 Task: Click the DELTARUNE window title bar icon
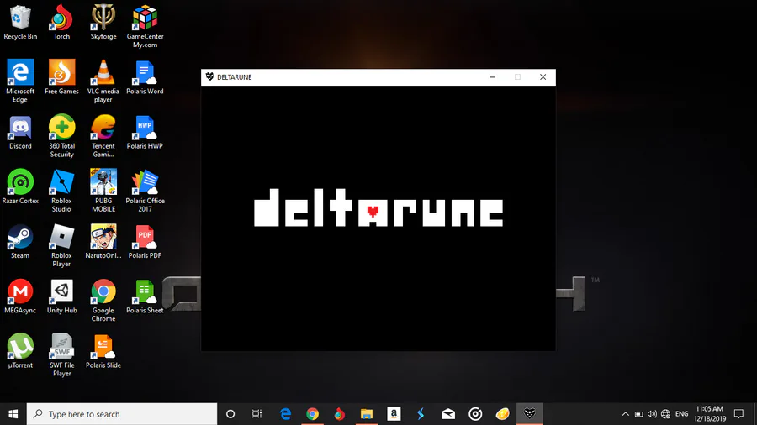[x=210, y=77]
